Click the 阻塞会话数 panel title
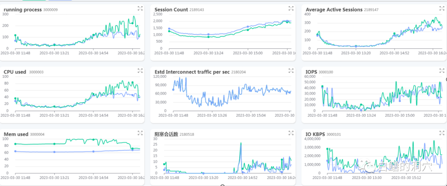 tap(166, 134)
